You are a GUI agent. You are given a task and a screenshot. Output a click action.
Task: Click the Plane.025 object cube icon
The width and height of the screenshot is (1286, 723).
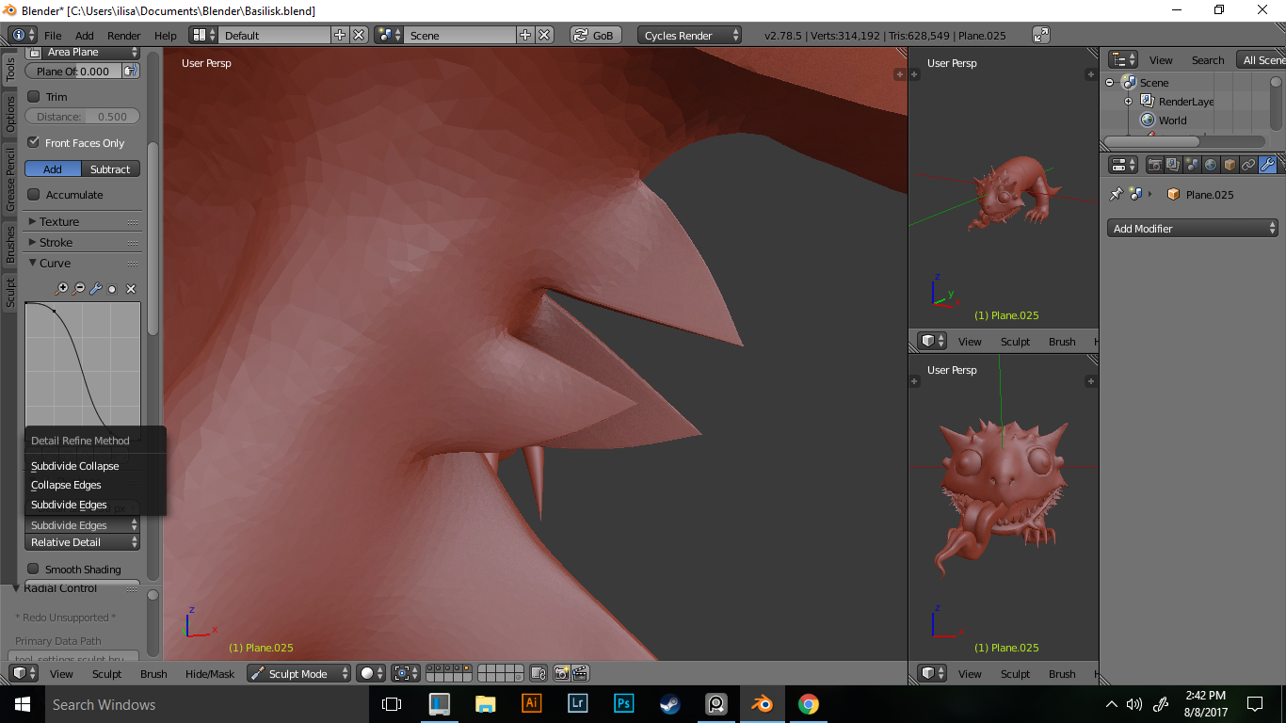[1173, 194]
